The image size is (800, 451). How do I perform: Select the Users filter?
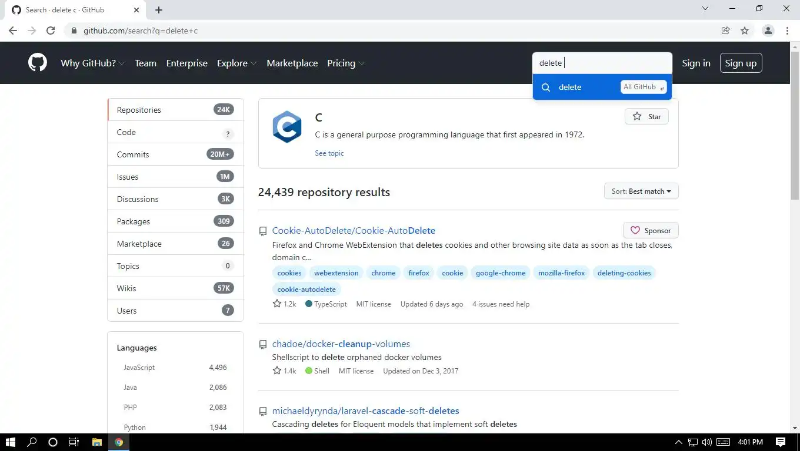point(175,311)
